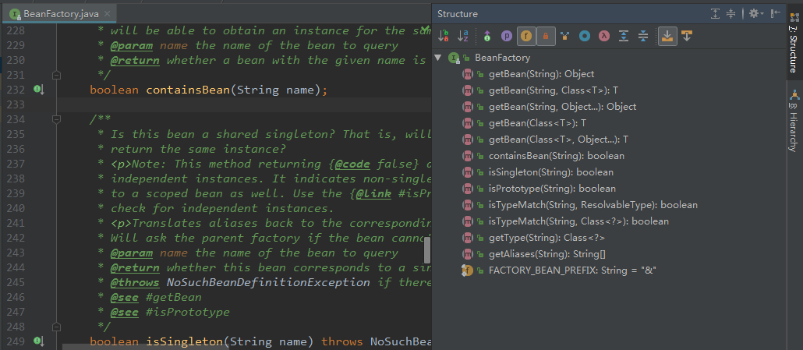Click Sort by Visibility icon
Screen dimensions: 803x350
(444, 36)
